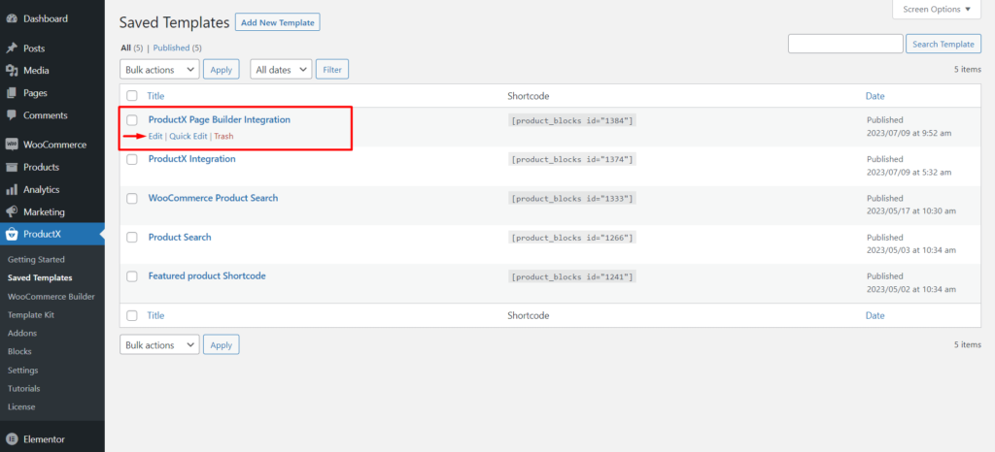Open the Tutorials submenu item

coord(23,389)
